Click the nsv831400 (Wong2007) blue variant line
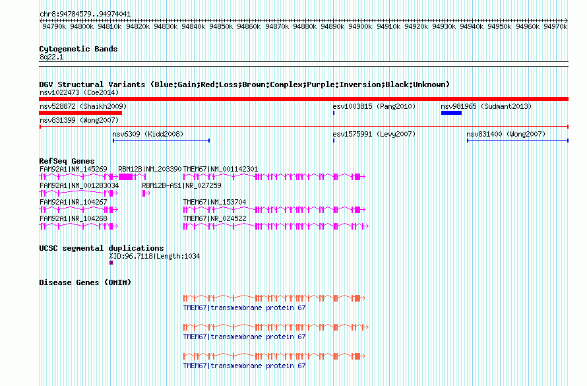 [518, 141]
